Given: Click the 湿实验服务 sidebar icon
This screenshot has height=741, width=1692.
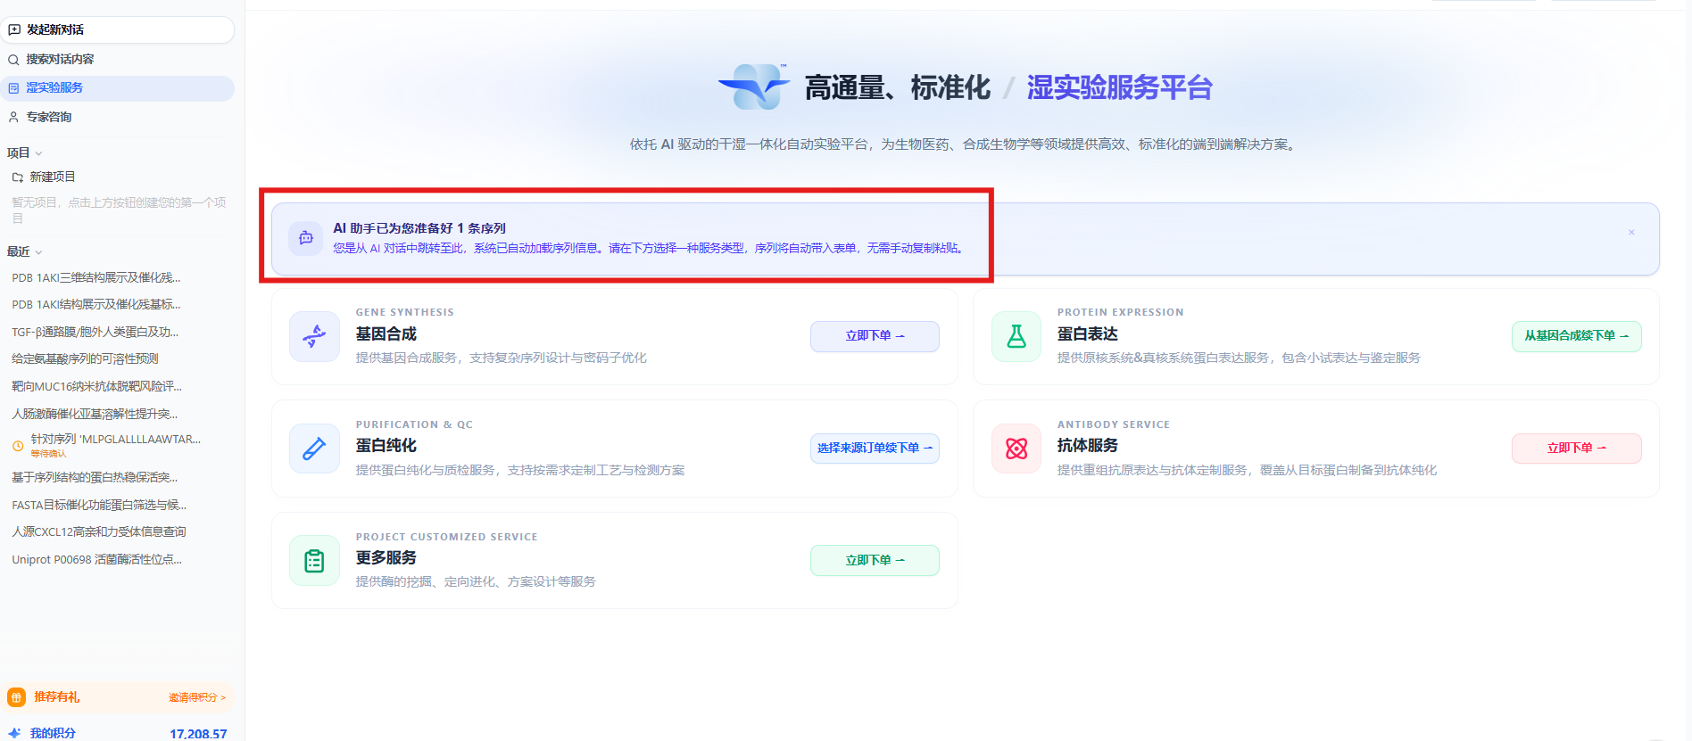Looking at the screenshot, I should 13,88.
